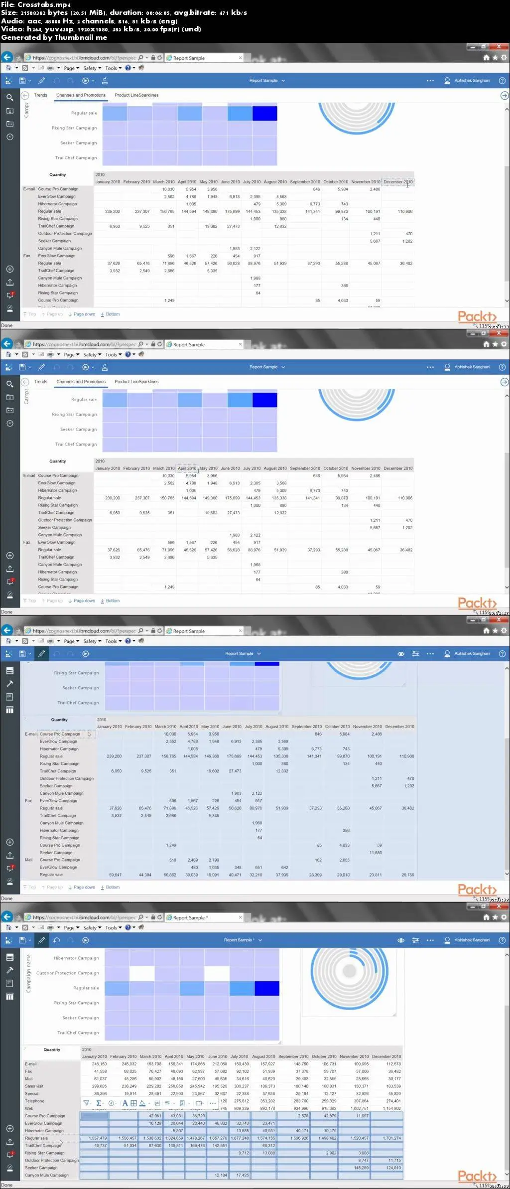Open the IE Page dropdown in the first frame
The width and height of the screenshot is (510, 1189).
[x=71, y=68]
